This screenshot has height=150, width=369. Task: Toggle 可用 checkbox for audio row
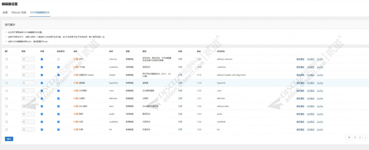42,114
